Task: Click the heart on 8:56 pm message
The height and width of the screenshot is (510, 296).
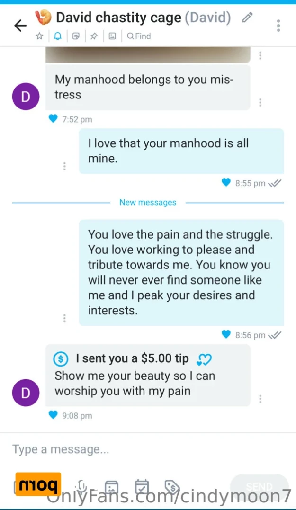Action: point(226,335)
